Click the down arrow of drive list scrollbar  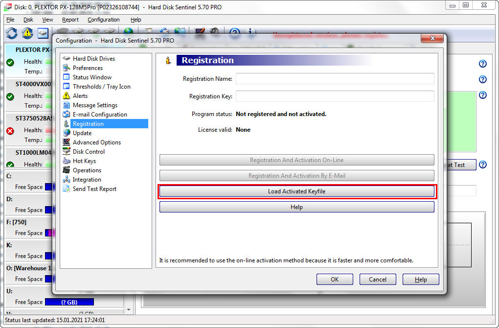tap(129, 309)
